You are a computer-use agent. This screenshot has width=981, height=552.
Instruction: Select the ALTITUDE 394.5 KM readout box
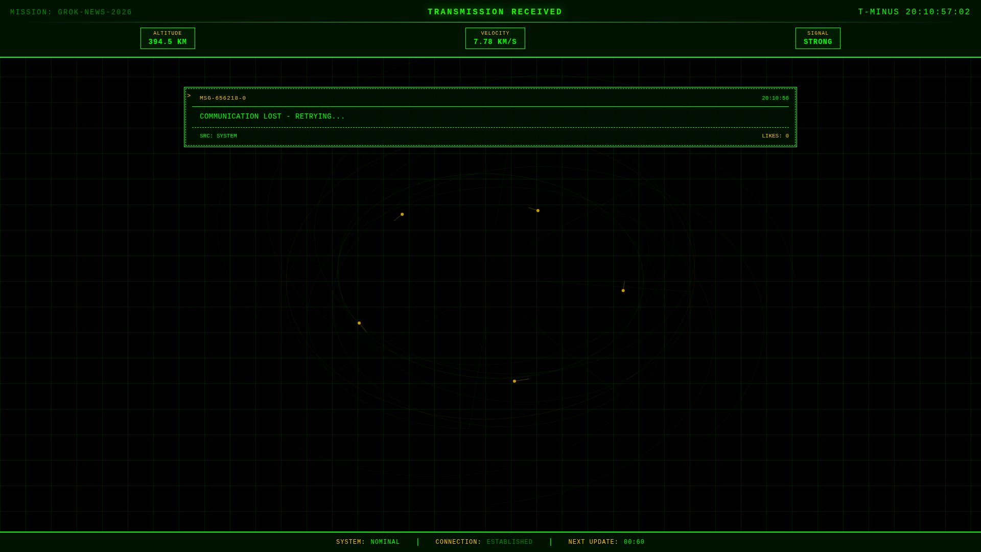(x=168, y=38)
